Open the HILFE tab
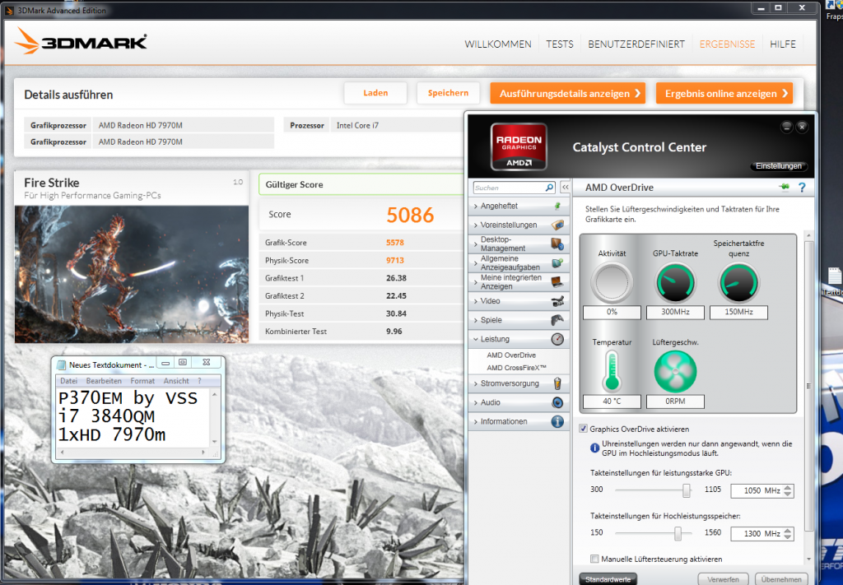The height and width of the screenshot is (585, 843). [782, 44]
